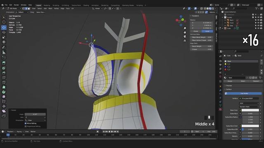264x148 pixels.
Task: Adjust the Subsurface IOR slider
Action: click(x=250, y=129)
